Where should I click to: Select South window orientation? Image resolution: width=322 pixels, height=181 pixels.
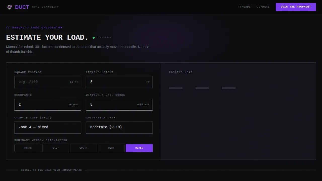pos(84,148)
